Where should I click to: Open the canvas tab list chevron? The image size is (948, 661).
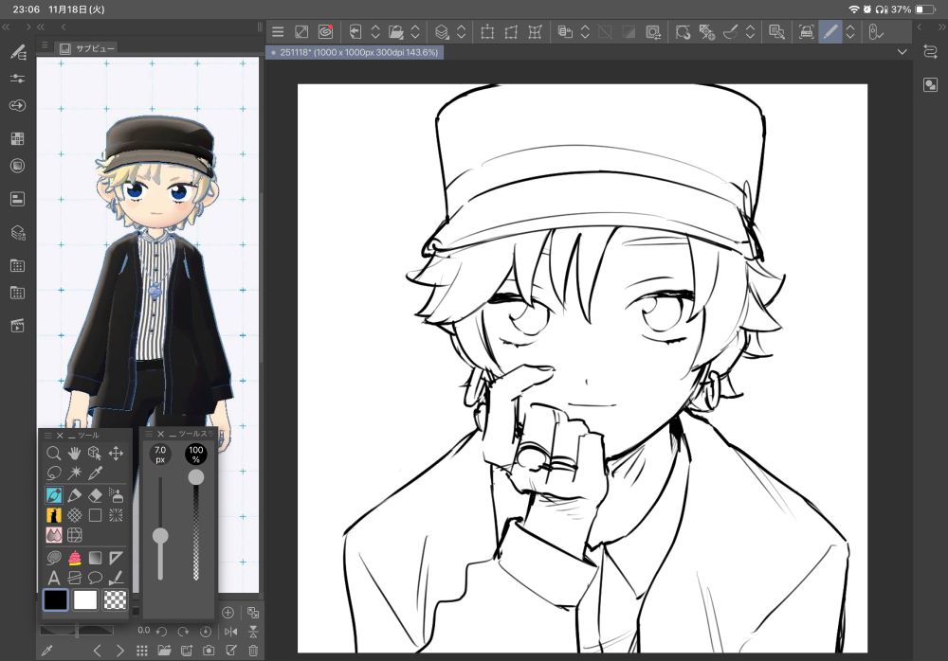pyautogui.click(x=902, y=52)
